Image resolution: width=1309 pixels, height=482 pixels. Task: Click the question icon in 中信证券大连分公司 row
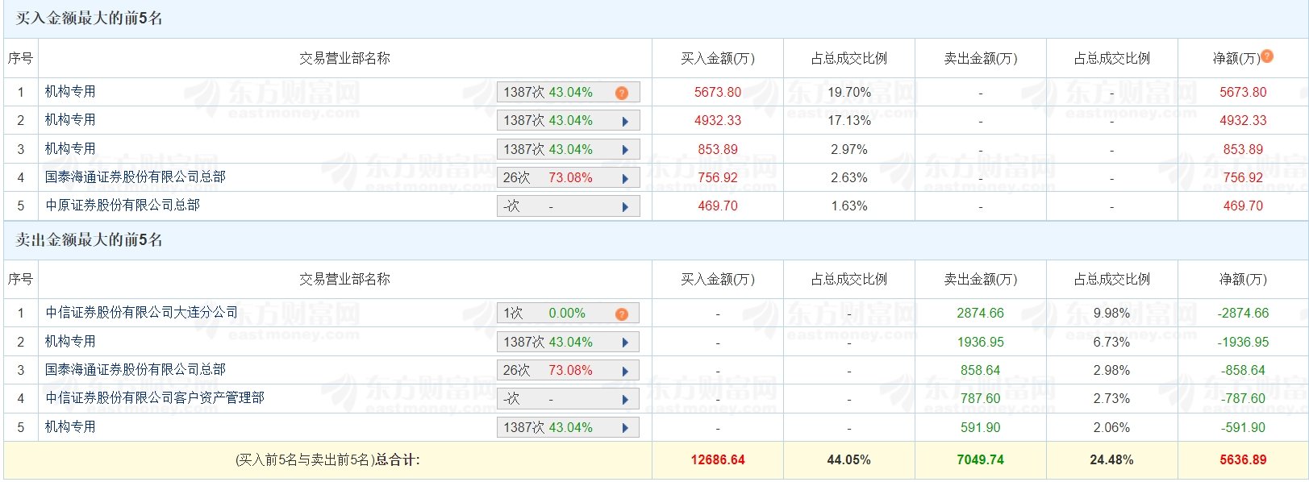point(622,314)
